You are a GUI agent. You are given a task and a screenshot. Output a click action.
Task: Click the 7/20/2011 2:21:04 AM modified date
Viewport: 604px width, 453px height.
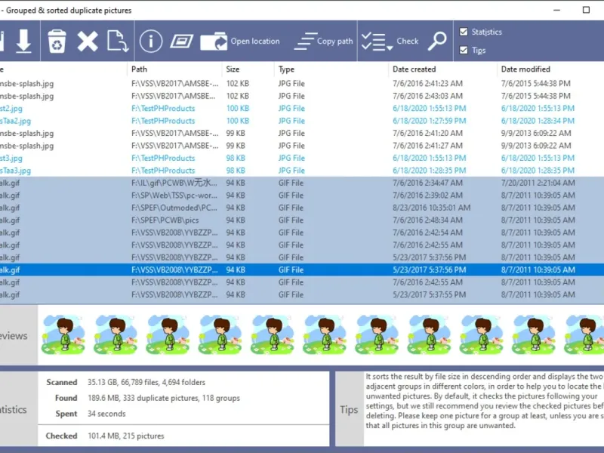(x=538, y=183)
